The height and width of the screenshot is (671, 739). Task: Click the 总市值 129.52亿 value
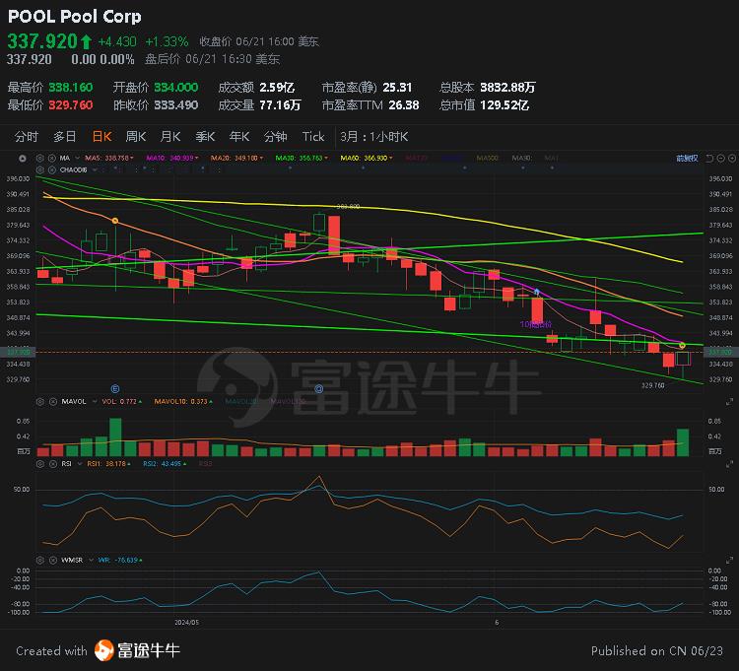point(504,105)
